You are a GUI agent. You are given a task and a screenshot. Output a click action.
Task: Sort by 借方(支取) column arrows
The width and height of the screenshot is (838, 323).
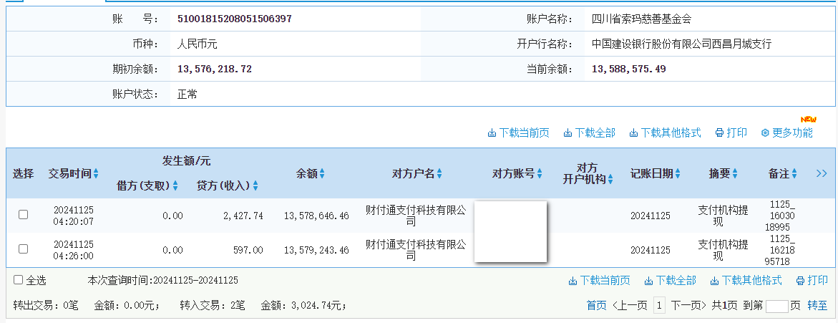pos(175,186)
